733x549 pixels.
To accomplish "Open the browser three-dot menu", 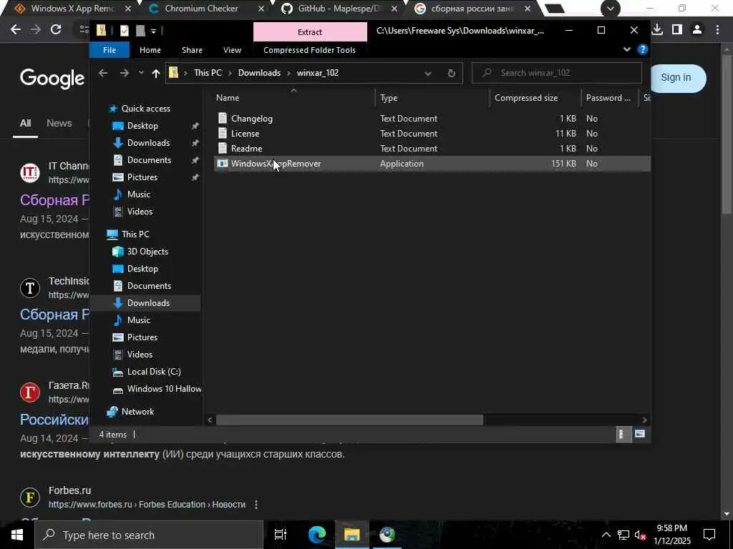I will point(717,29).
